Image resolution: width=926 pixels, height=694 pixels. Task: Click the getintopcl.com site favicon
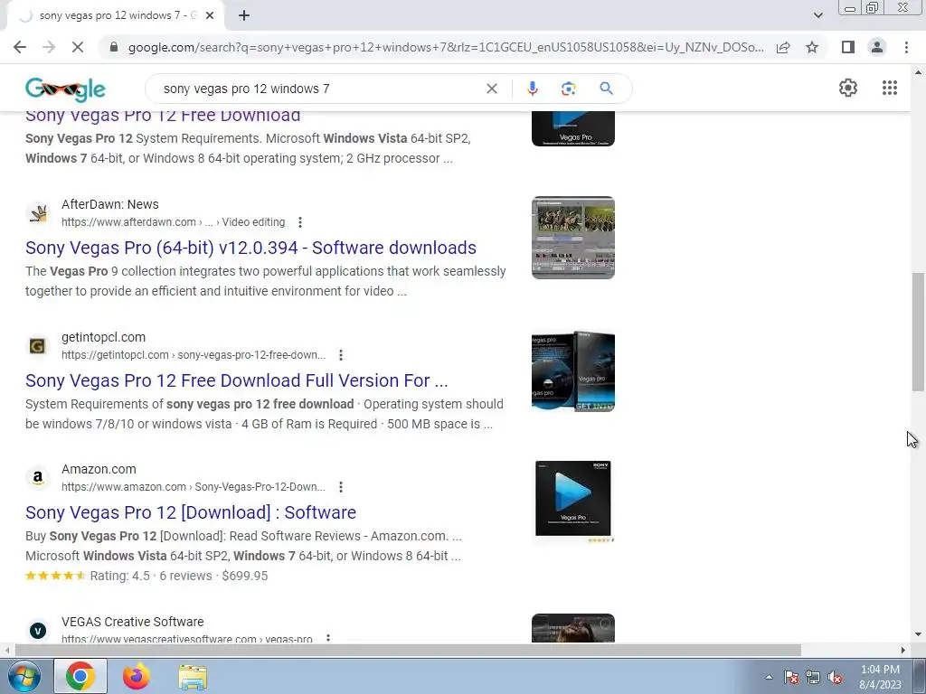38,346
